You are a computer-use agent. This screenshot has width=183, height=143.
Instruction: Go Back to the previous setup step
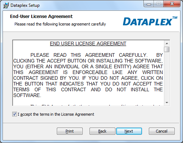[102, 131]
